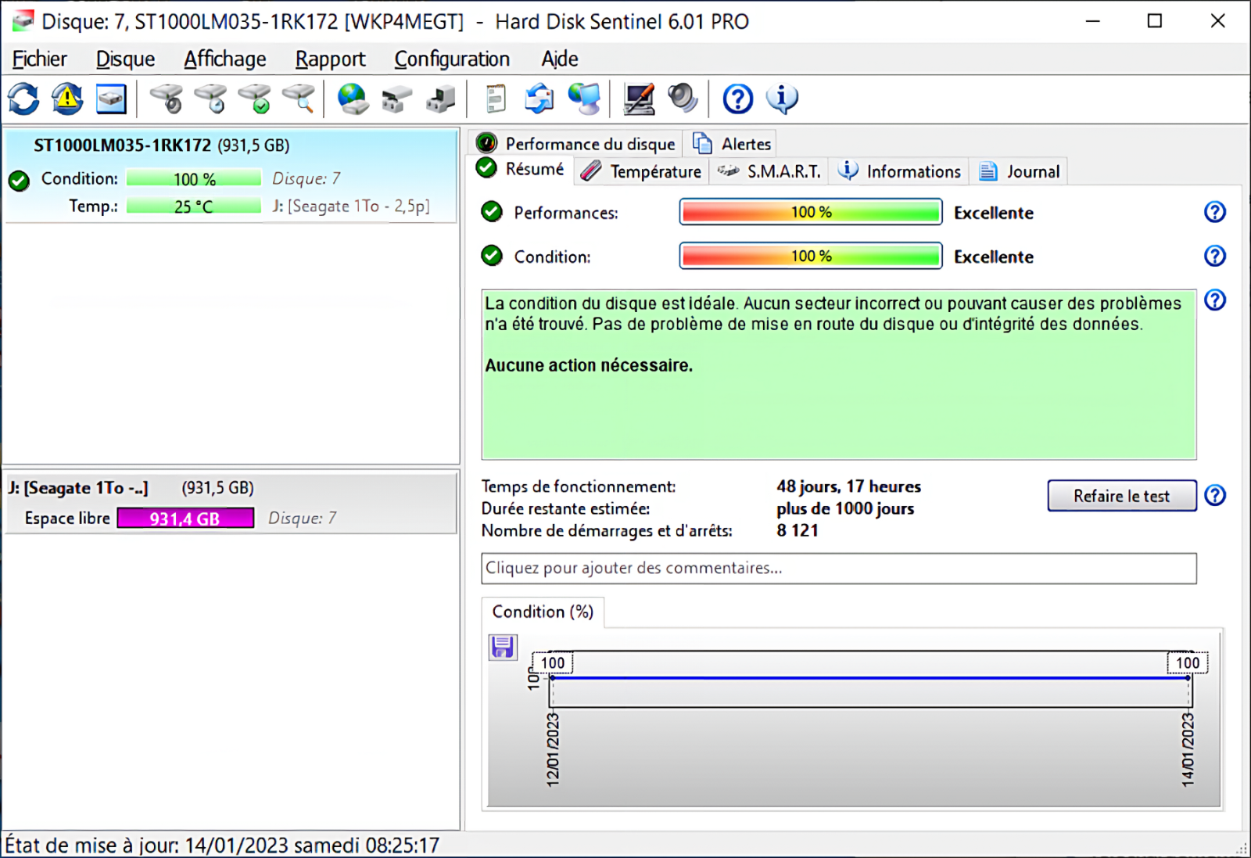This screenshot has height=858, width=1251.
Task: Open the Fichier menu
Action: pyautogui.click(x=39, y=59)
